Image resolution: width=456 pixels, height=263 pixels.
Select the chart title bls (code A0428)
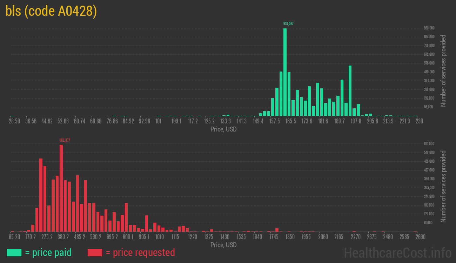coord(51,11)
